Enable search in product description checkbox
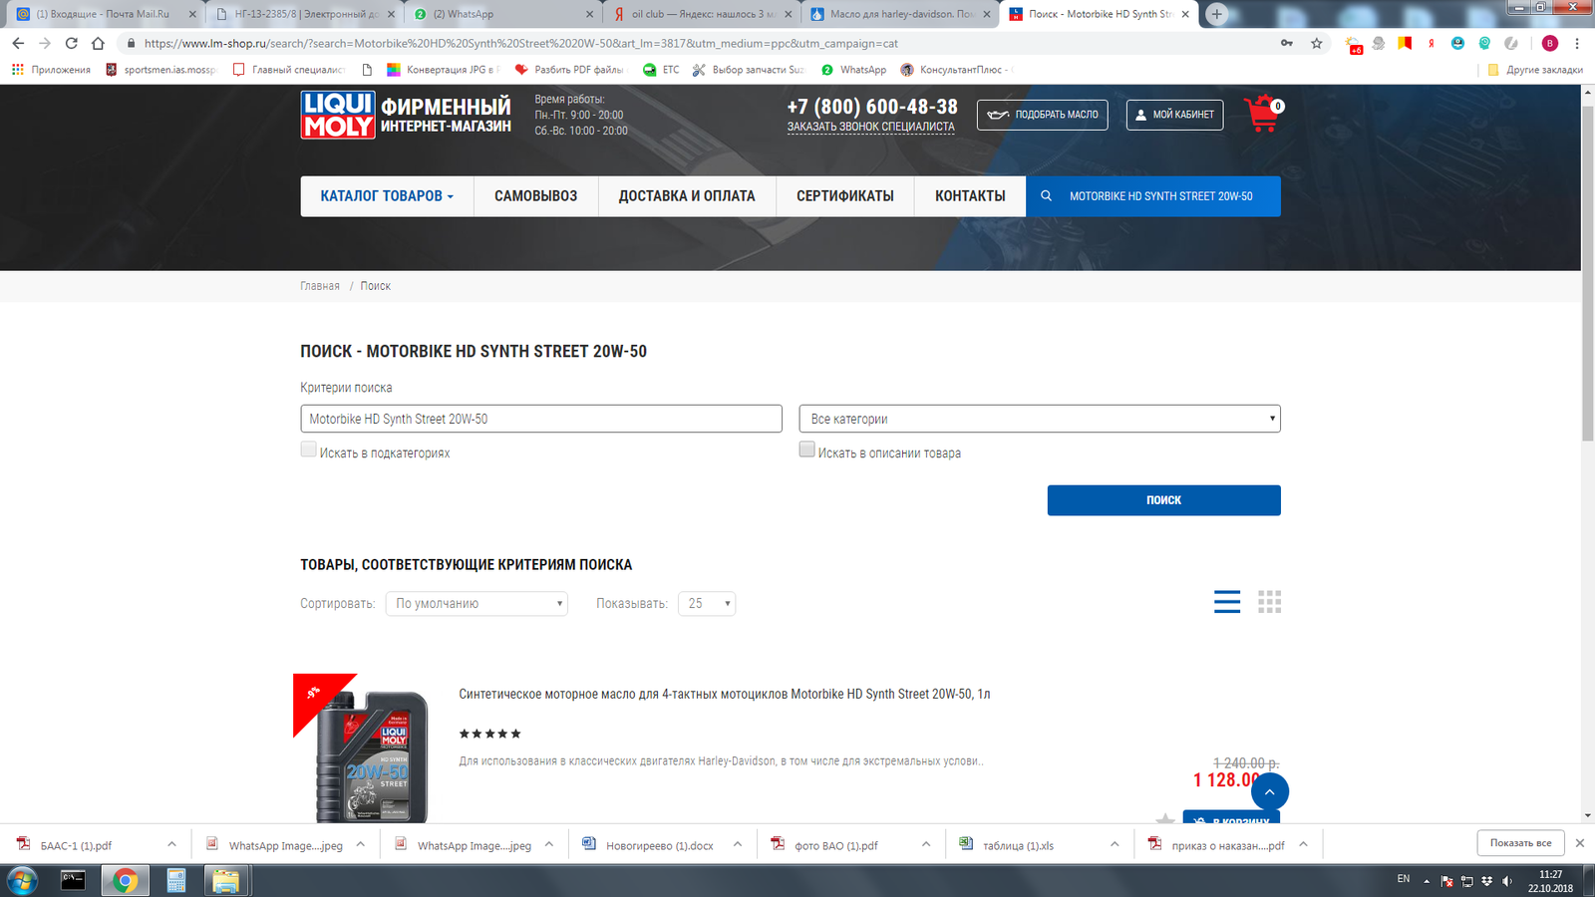The height and width of the screenshot is (897, 1595). click(806, 449)
